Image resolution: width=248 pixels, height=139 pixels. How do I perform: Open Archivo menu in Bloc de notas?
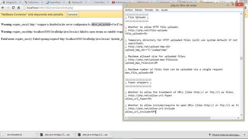pyautogui.click(x=129, y=10)
